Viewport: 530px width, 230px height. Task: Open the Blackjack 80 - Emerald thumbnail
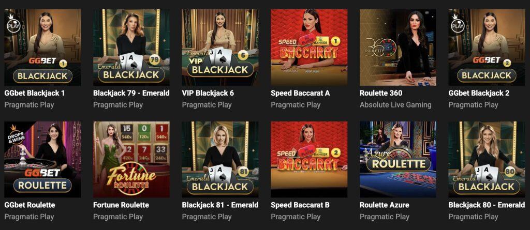(487, 159)
